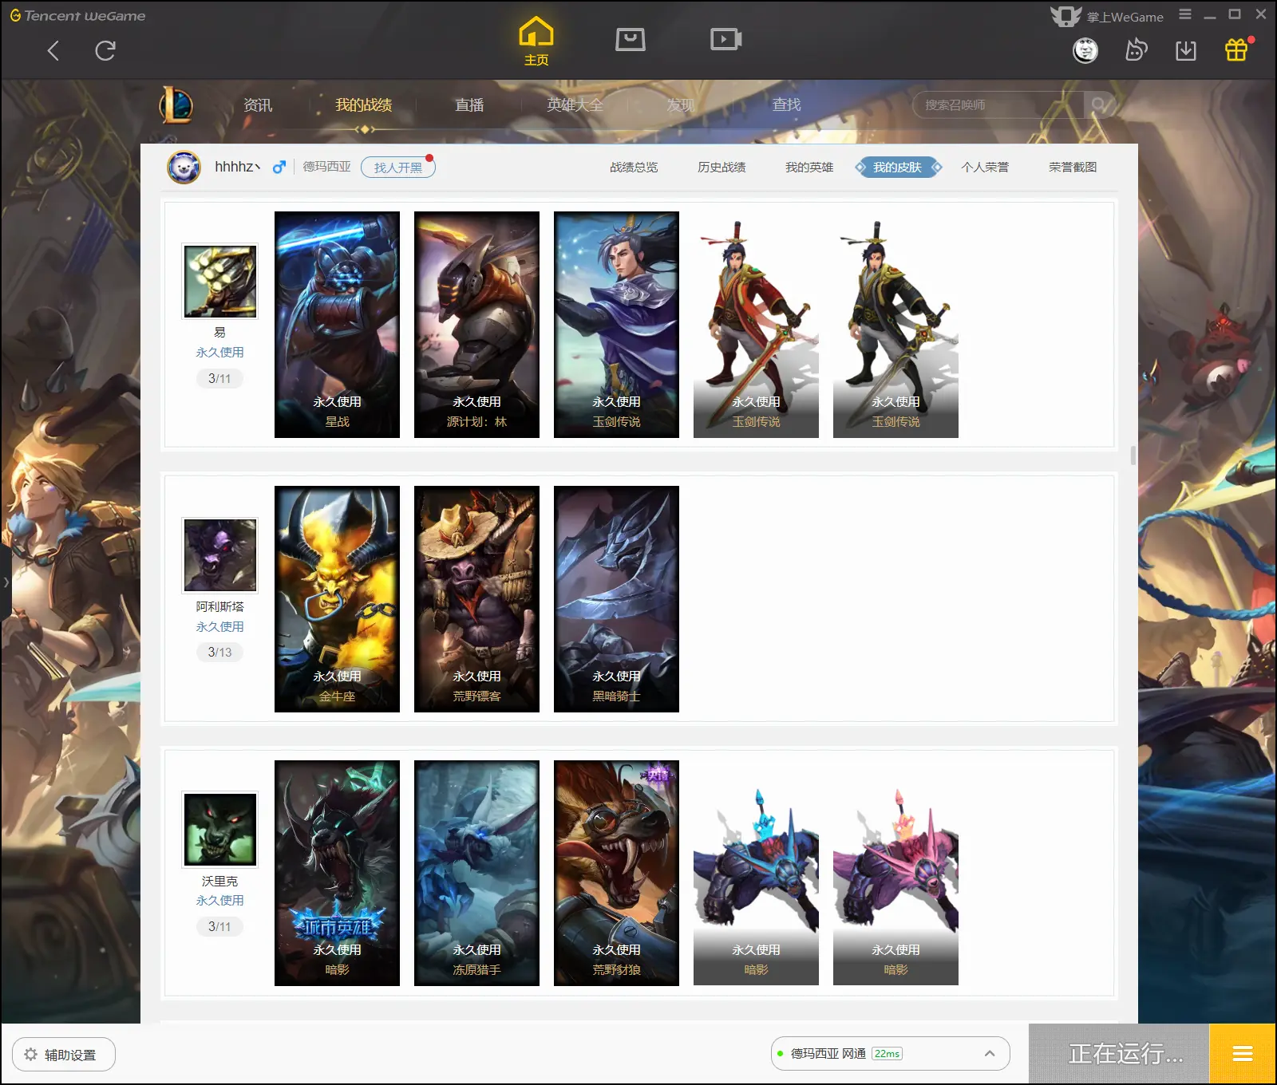1277x1085 pixels.
Task: Click the 沃里克 champion portrait
Action: [x=220, y=830]
